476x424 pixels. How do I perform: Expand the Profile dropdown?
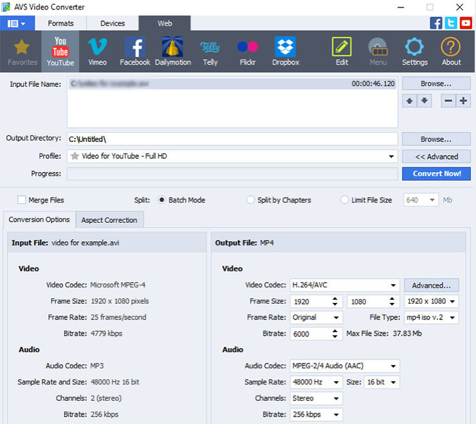[391, 156]
